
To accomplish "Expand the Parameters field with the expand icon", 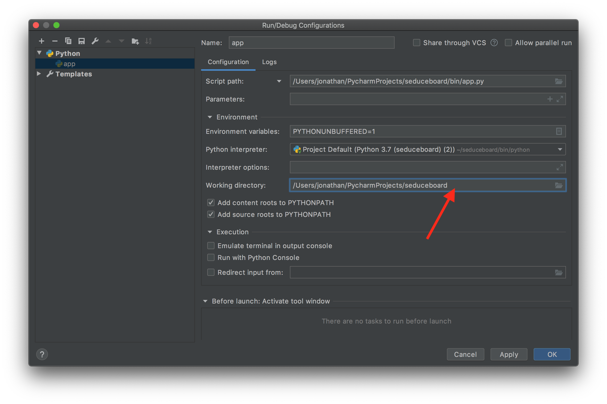I will [x=560, y=99].
